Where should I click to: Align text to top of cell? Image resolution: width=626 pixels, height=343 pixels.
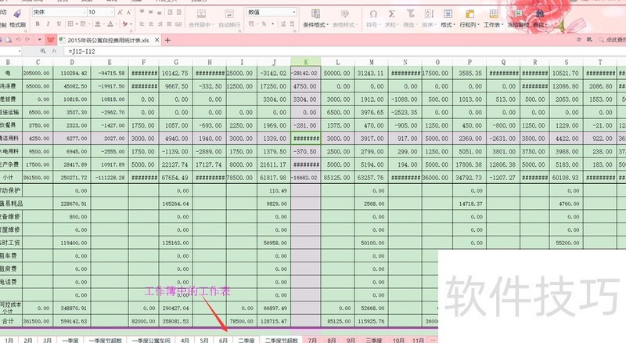tap(142, 13)
